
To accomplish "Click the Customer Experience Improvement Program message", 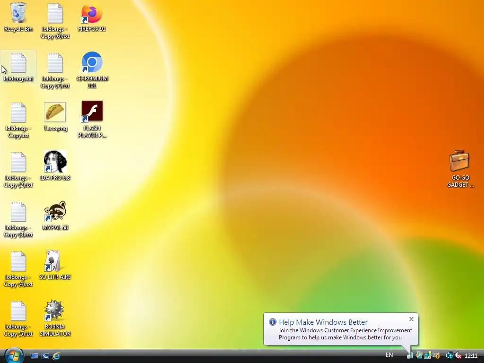I will [345, 334].
